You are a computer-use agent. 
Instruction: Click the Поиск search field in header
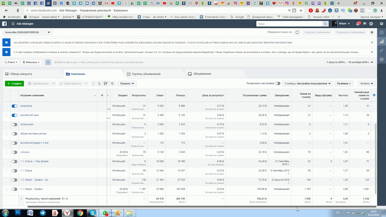[x=289, y=24]
